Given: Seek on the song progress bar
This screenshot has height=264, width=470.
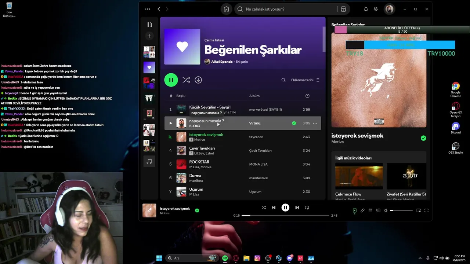Looking at the screenshot, I should click(x=285, y=216).
